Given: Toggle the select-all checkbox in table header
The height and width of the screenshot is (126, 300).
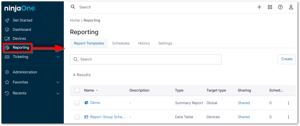Looking at the screenshot, I should pyautogui.click(x=77, y=90).
